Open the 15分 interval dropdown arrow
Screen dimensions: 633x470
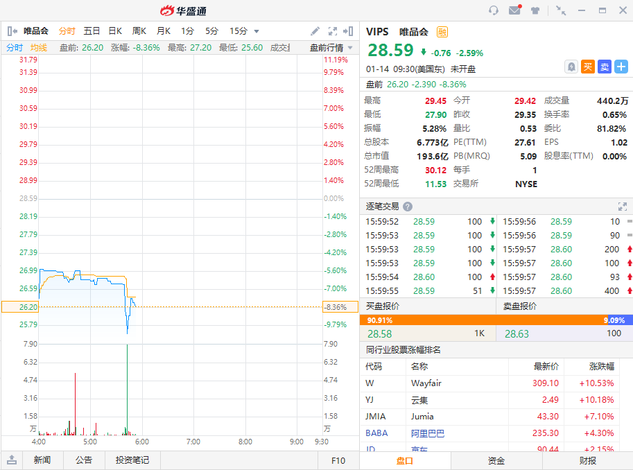(x=257, y=31)
